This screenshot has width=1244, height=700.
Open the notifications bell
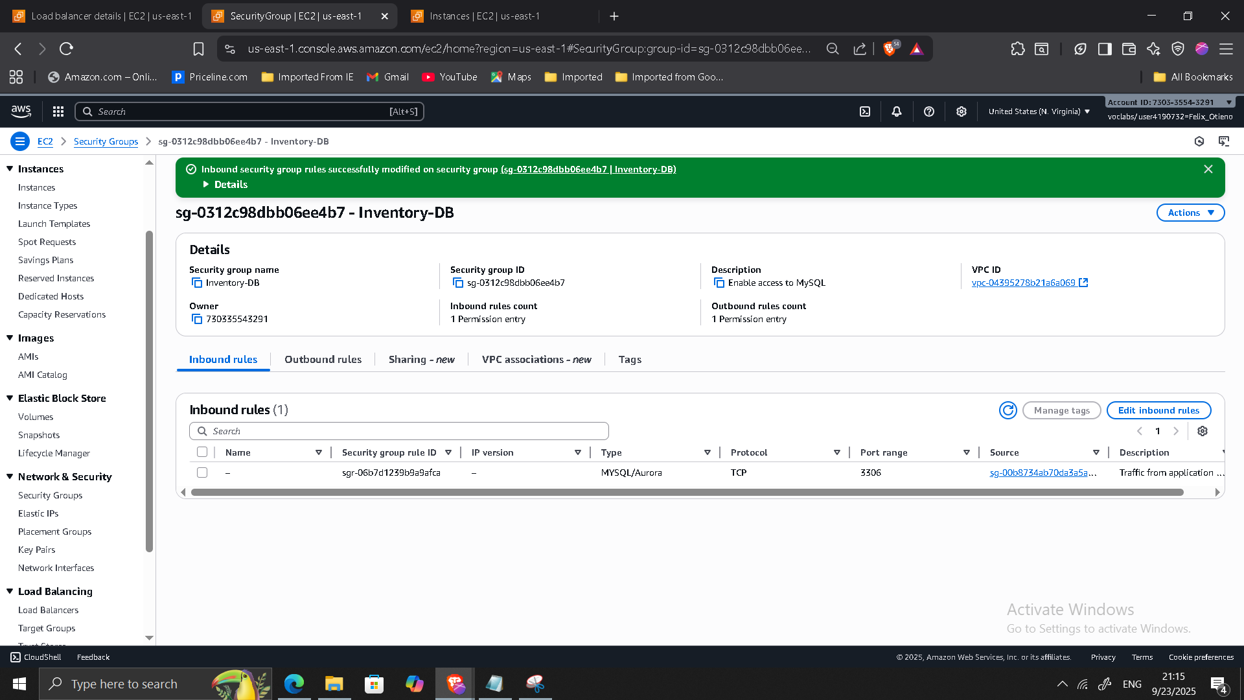[897, 111]
